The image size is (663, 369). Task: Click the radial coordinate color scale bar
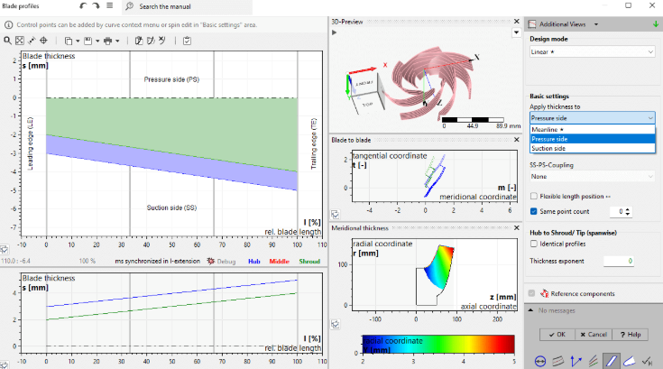pos(438,344)
